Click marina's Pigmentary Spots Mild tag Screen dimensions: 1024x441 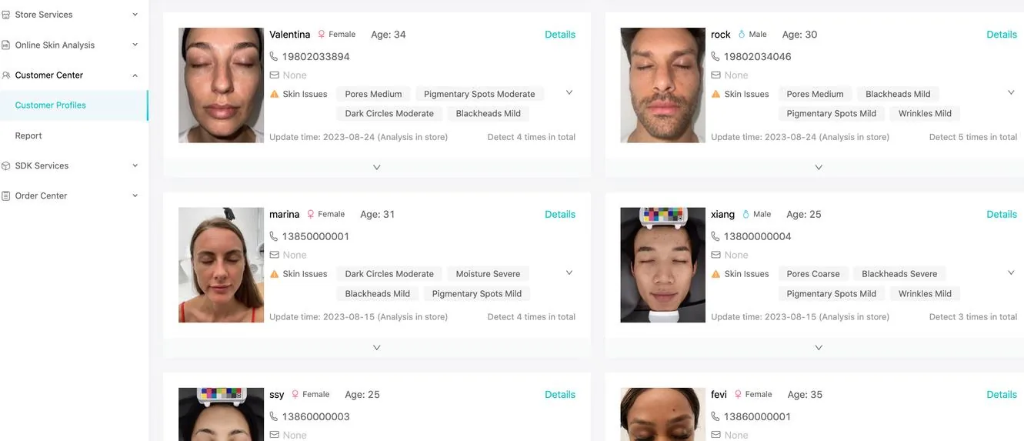click(x=477, y=293)
